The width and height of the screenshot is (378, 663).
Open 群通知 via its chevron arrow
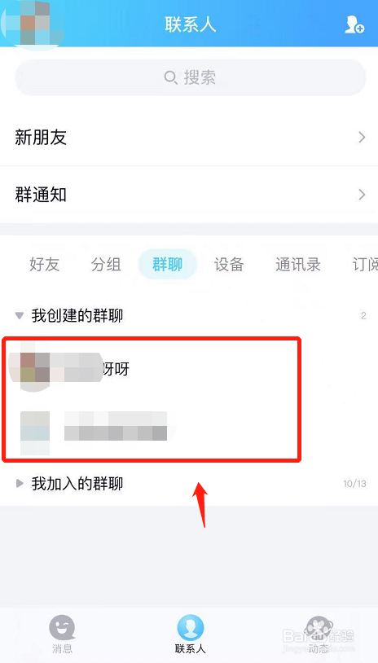tap(362, 195)
